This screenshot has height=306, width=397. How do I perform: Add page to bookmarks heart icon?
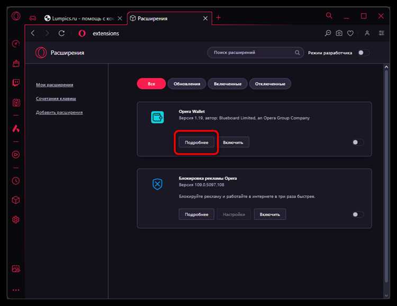coord(350,33)
